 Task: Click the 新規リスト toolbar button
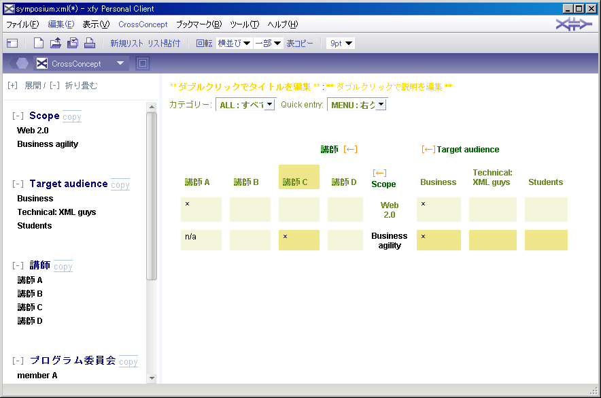[126, 44]
